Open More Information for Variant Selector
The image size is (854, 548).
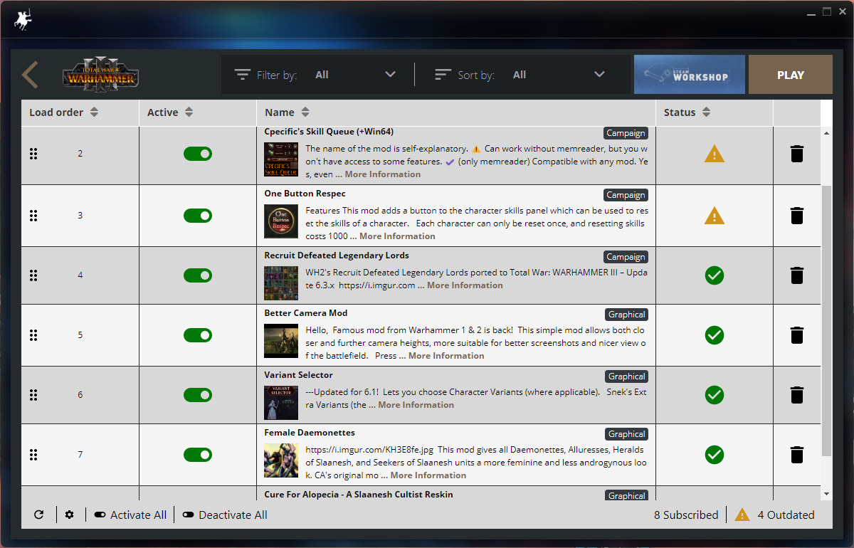[416, 405]
